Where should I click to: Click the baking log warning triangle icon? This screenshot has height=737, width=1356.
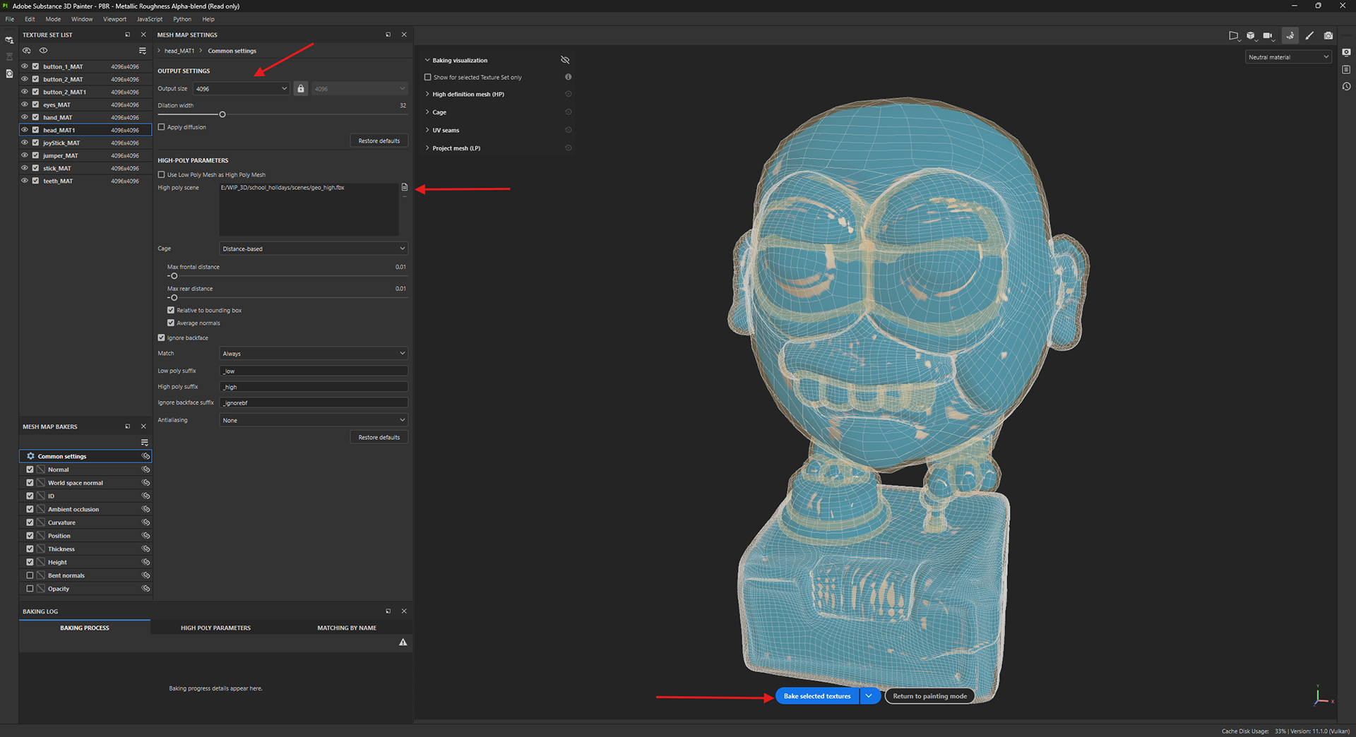403,642
